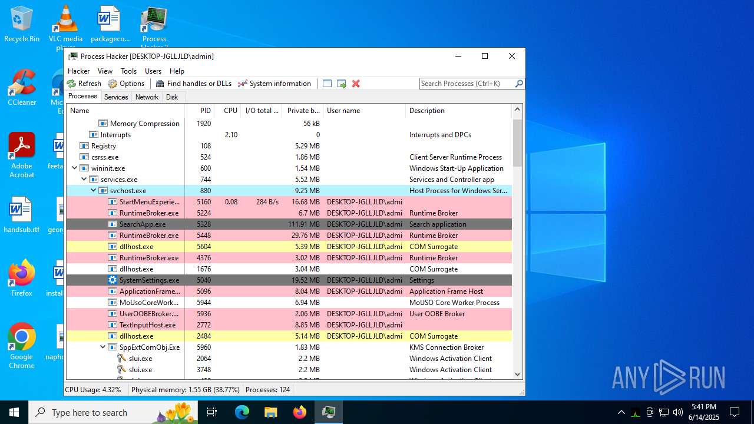
Task: Click scroll up arrow of process list
Action: 518,110
